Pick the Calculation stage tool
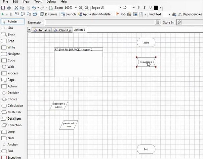Image resolution: width=203 pixels, height=159 pixels. click(15, 106)
